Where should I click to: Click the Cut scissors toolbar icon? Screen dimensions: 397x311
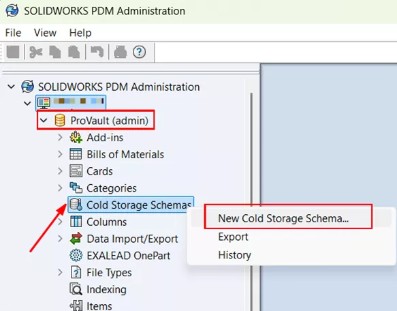coord(35,53)
